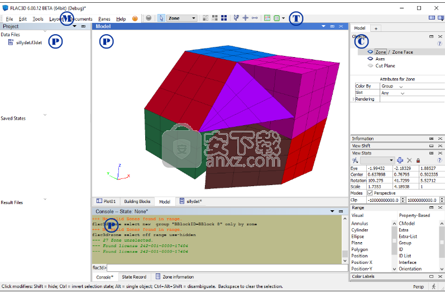Open the arrow beside the green square icon
Screen dimensions: 445x293
point(283,18)
